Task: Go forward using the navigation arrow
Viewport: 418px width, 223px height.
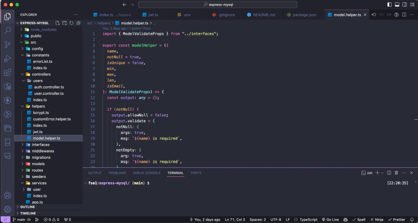Action: point(132,4)
